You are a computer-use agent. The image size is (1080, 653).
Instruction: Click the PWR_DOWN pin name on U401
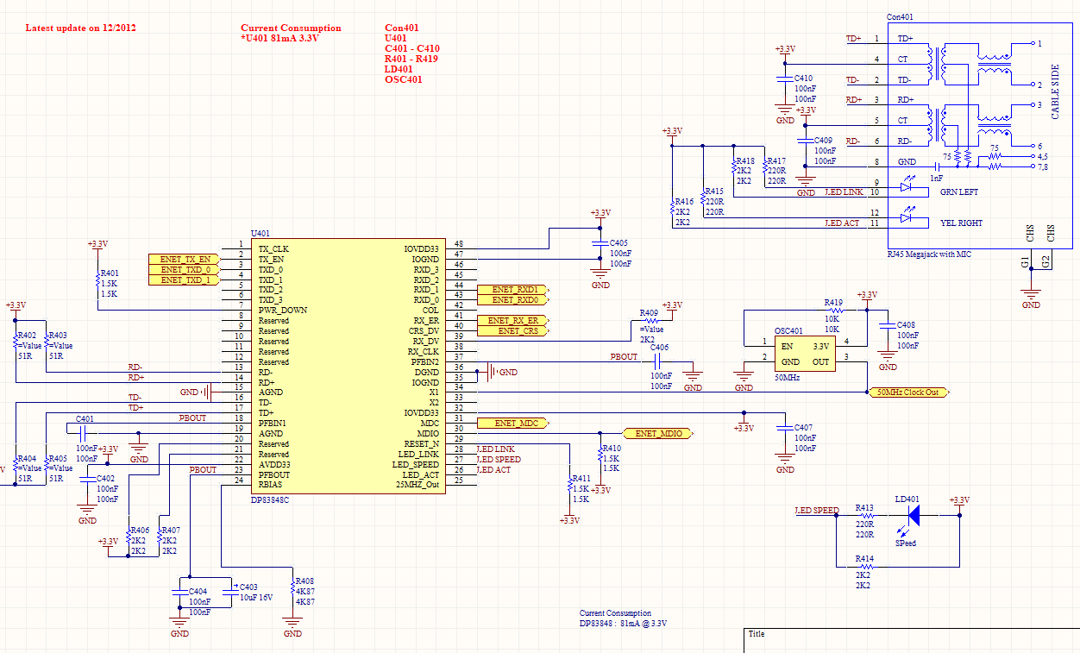[282, 311]
